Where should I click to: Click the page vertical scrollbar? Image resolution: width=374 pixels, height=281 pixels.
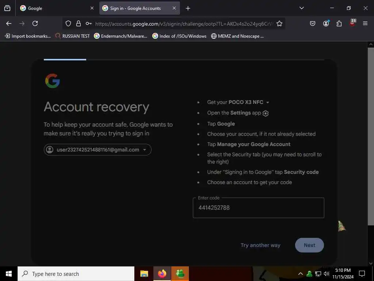tap(371, 136)
